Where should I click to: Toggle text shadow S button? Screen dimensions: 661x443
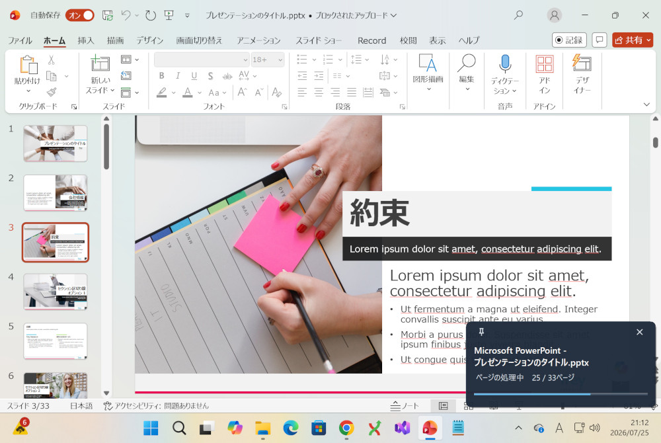(210, 76)
